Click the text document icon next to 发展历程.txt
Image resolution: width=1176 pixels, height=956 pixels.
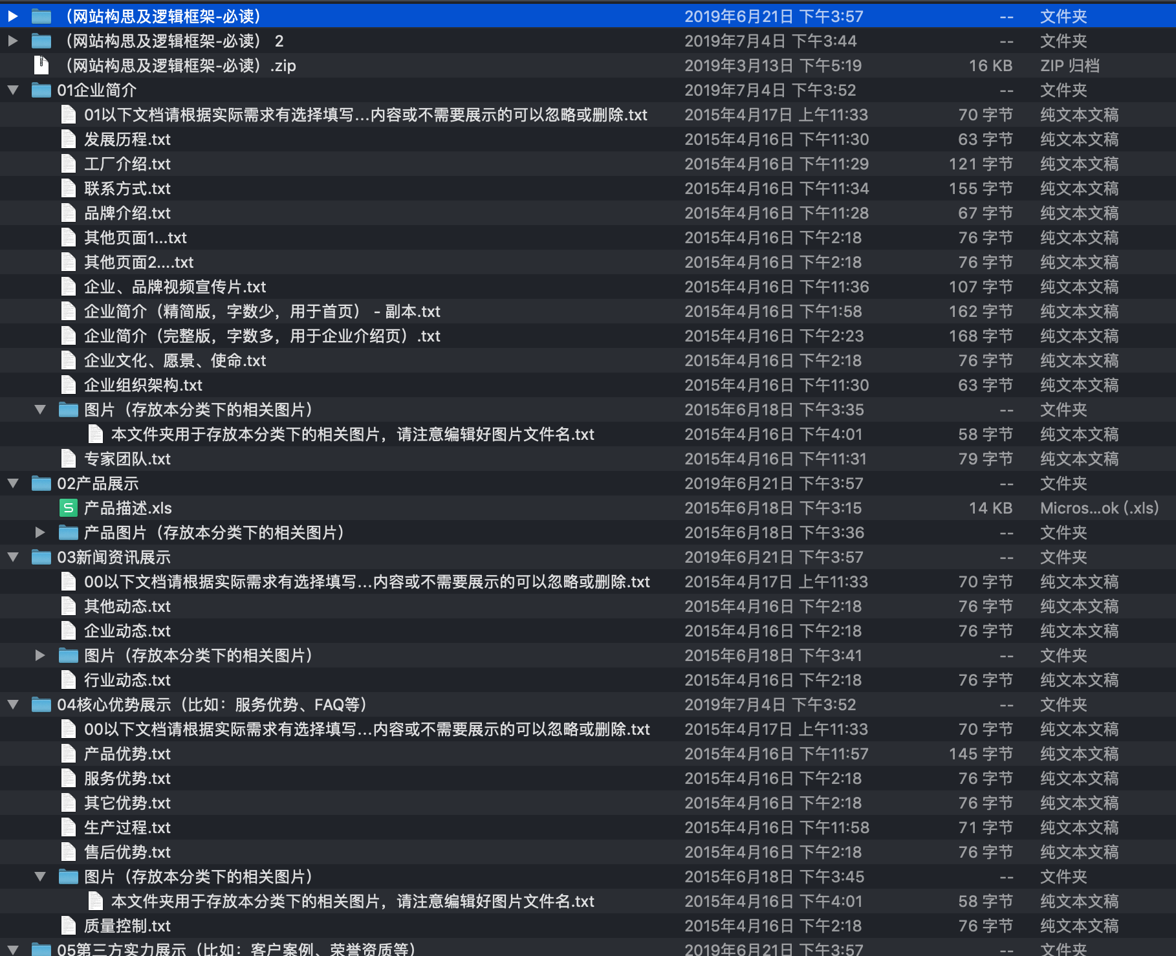[x=68, y=138]
